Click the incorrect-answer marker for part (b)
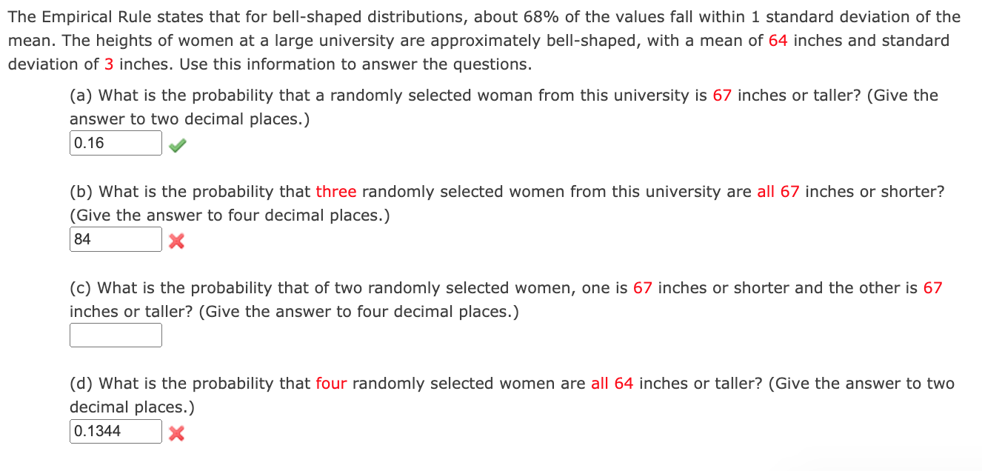The height and width of the screenshot is (471, 982). pos(176,239)
